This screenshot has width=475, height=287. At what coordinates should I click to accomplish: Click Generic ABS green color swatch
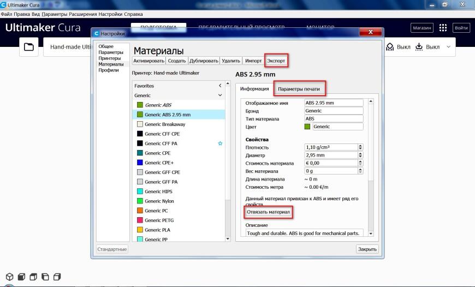click(140, 105)
